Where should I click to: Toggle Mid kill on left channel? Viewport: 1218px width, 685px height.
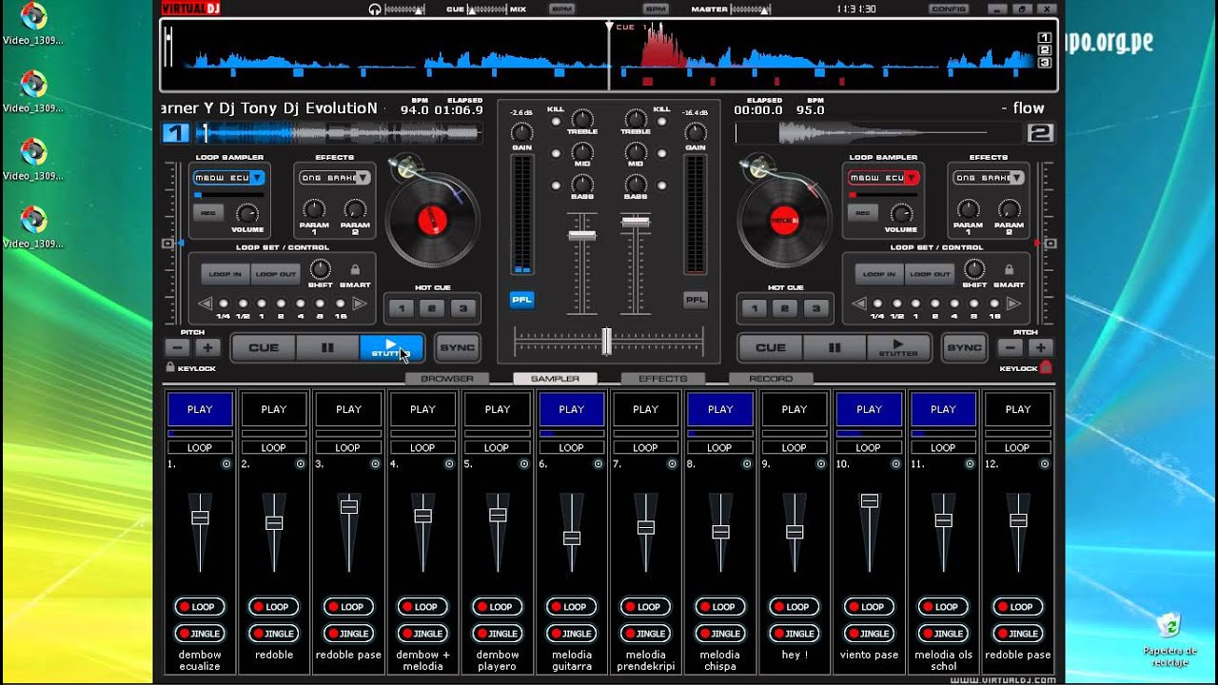click(x=556, y=153)
